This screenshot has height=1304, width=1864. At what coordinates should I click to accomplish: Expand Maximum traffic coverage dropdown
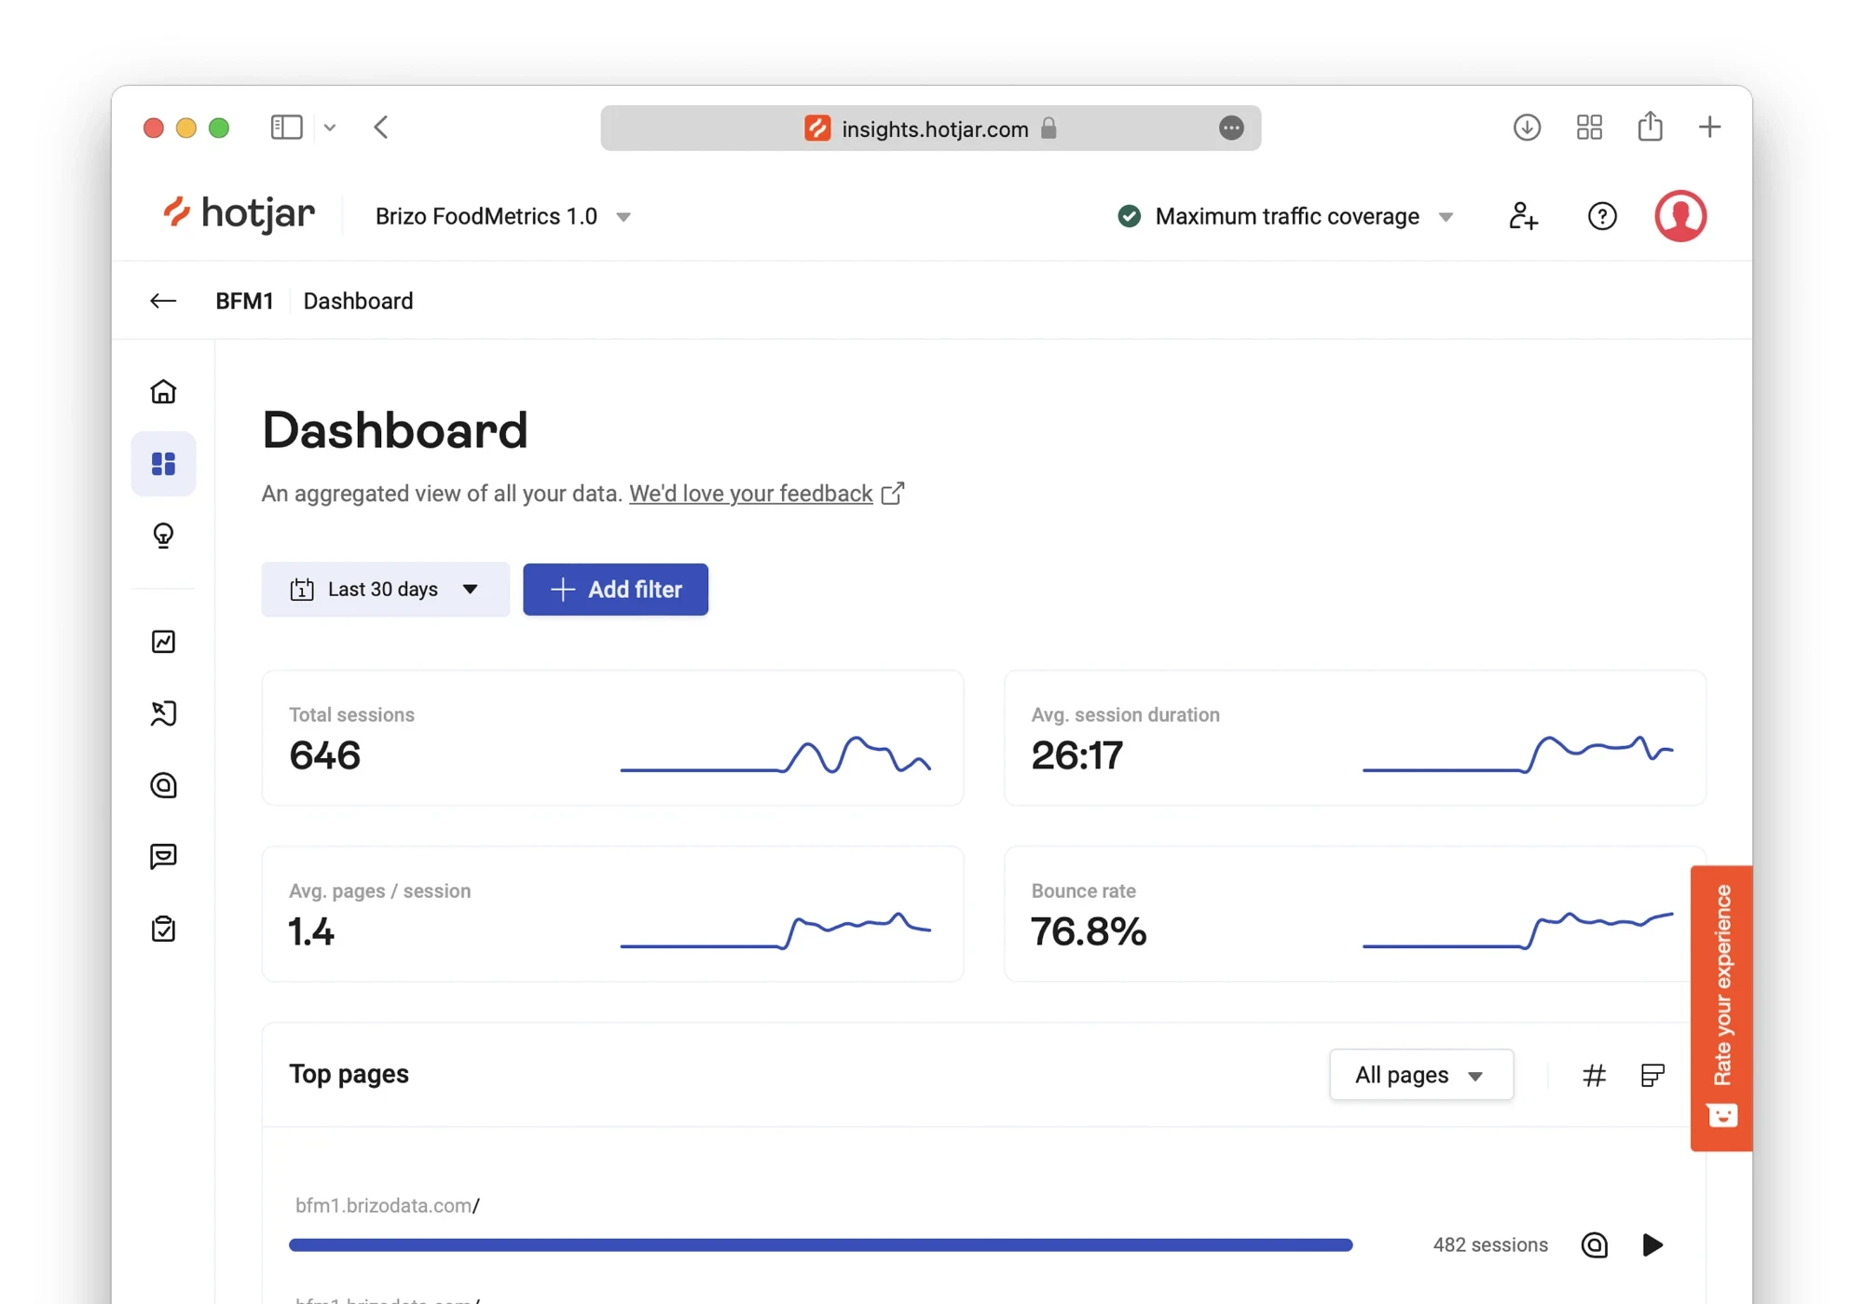(x=1286, y=216)
